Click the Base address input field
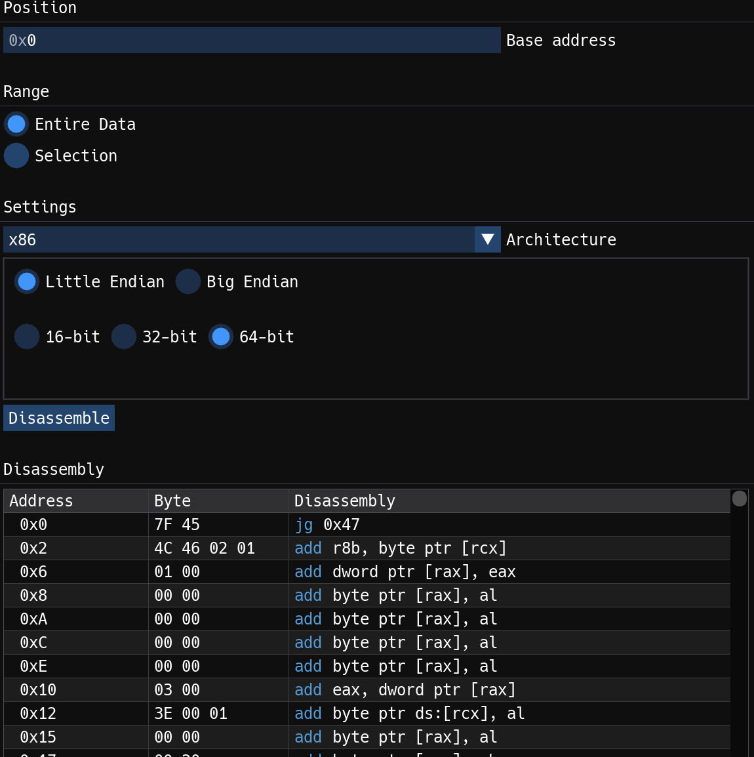Image resolution: width=754 pixels, height=757 pixels. click(252, 40)
